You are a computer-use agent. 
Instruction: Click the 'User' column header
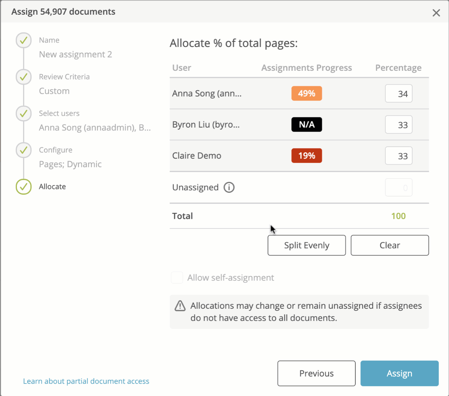182,68
